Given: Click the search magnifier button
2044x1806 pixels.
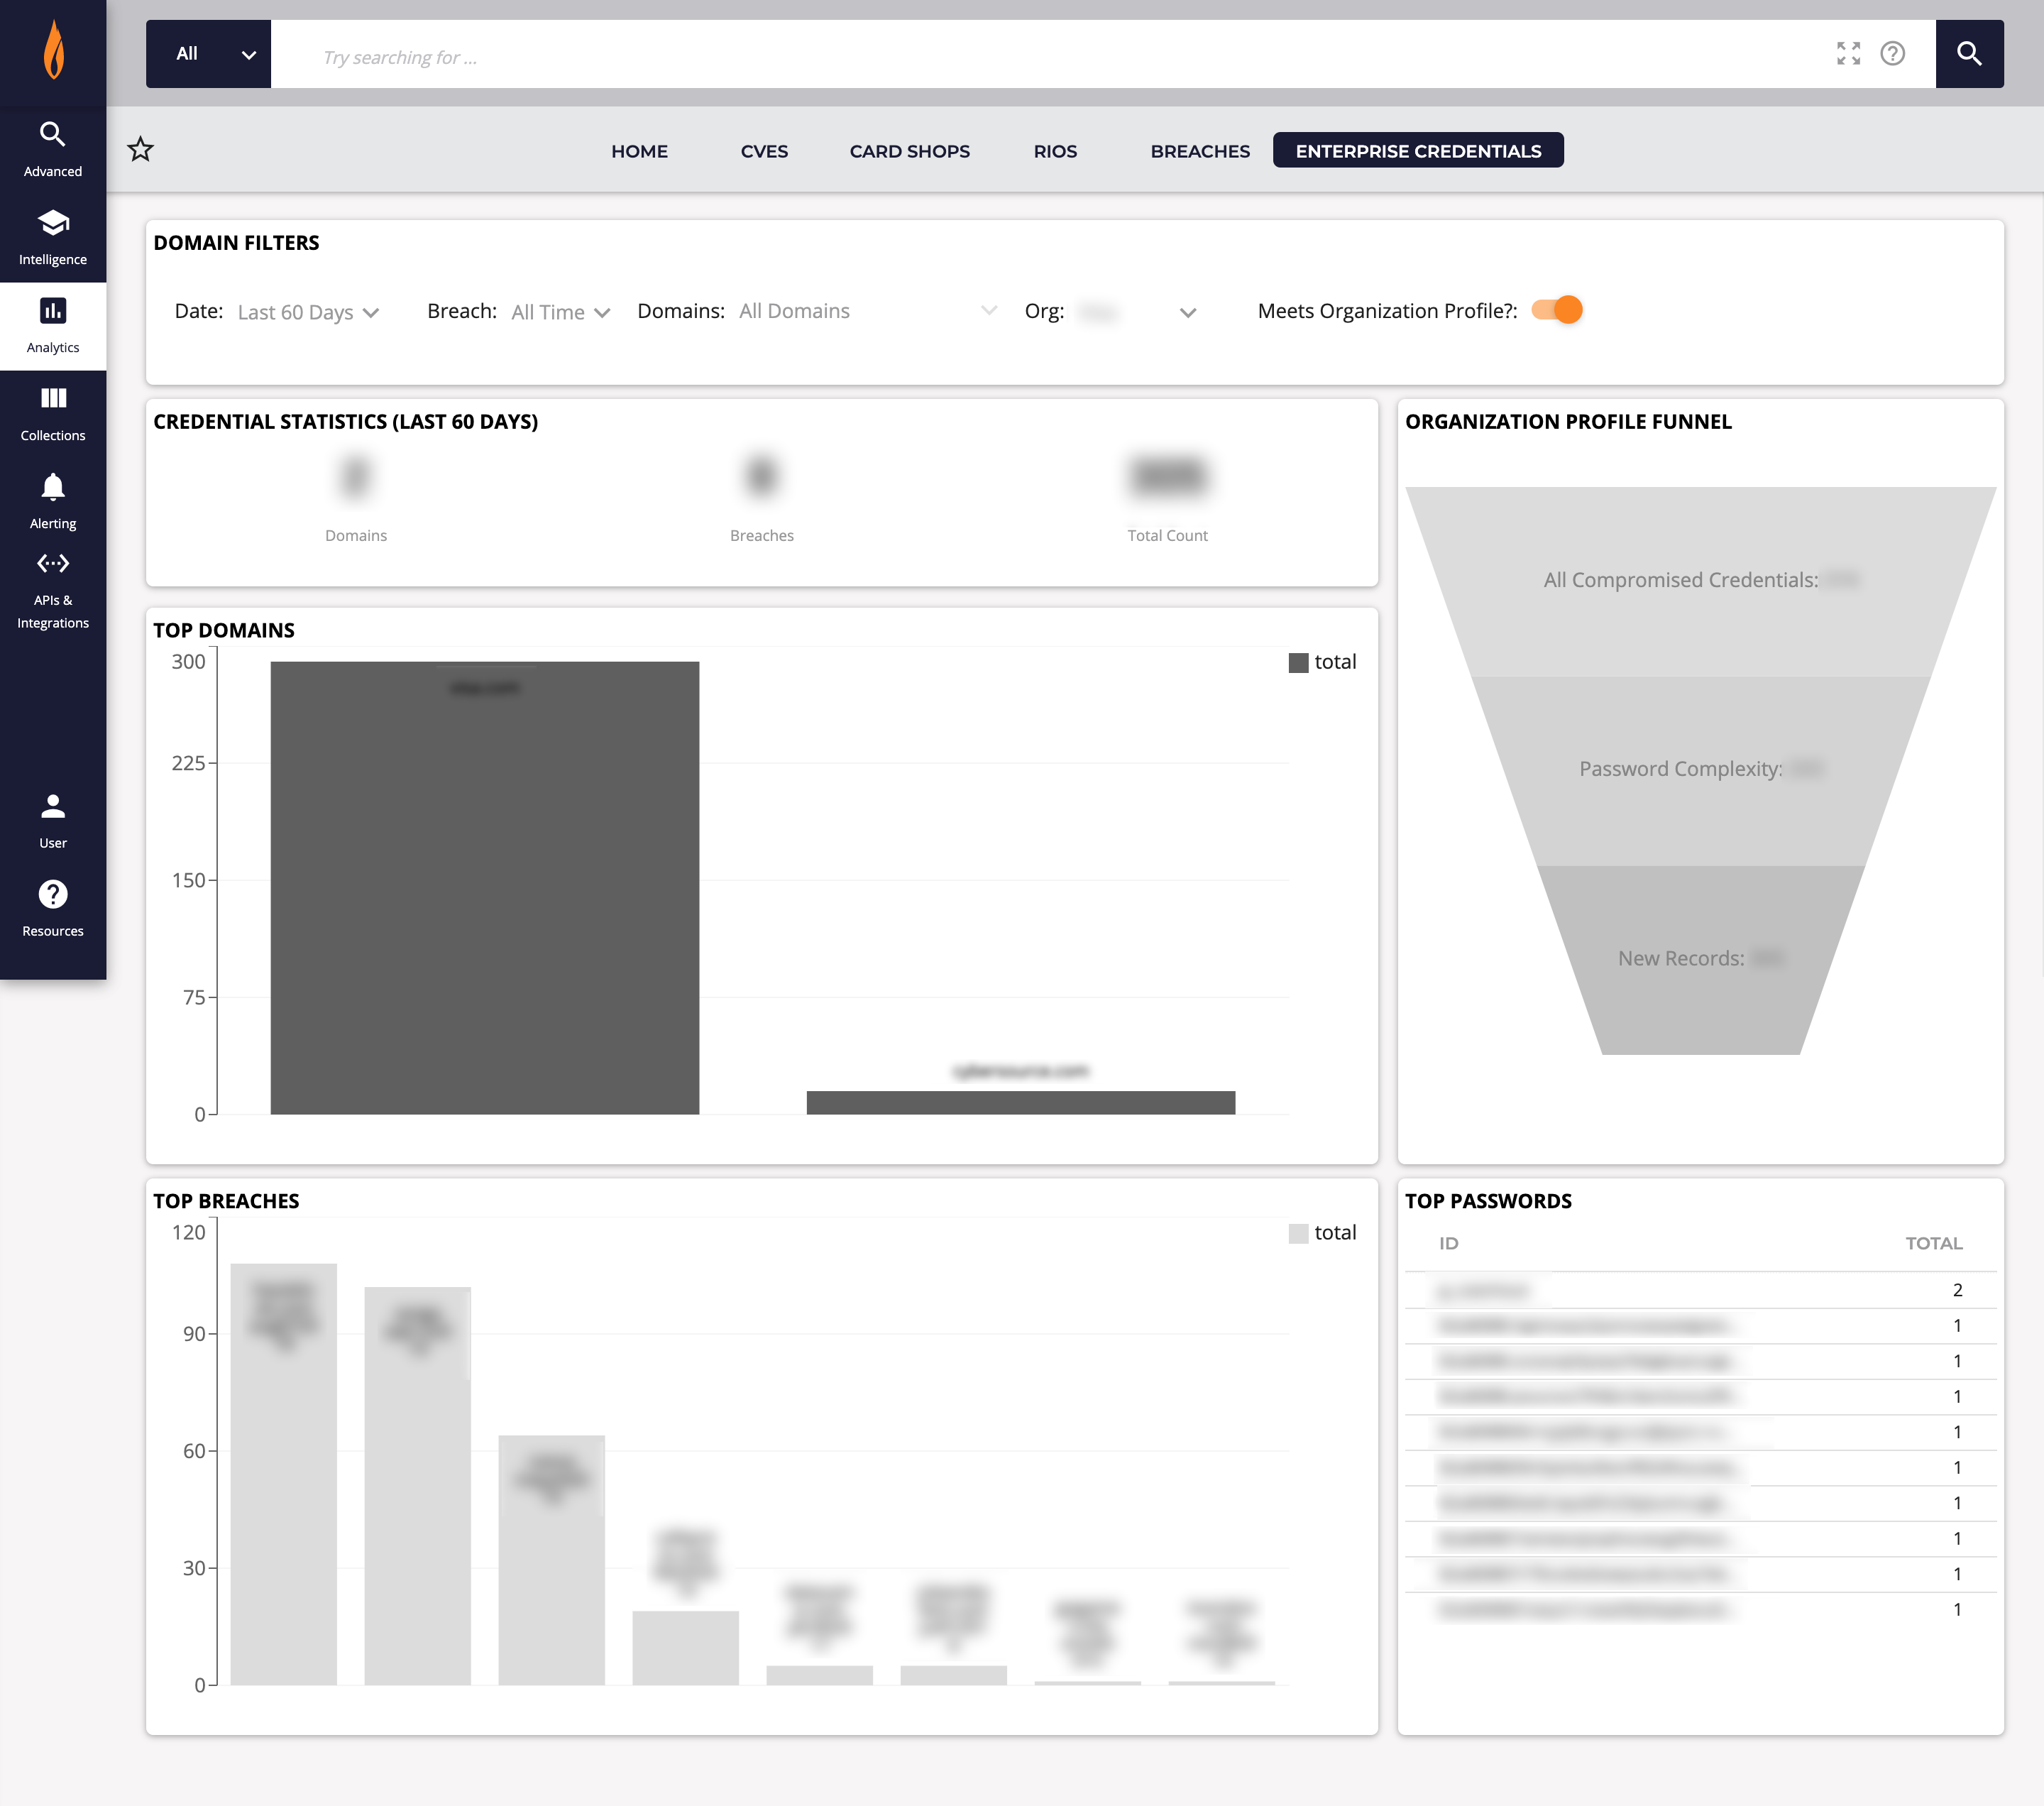Looking at the screenshot, I should [1971, 54].
